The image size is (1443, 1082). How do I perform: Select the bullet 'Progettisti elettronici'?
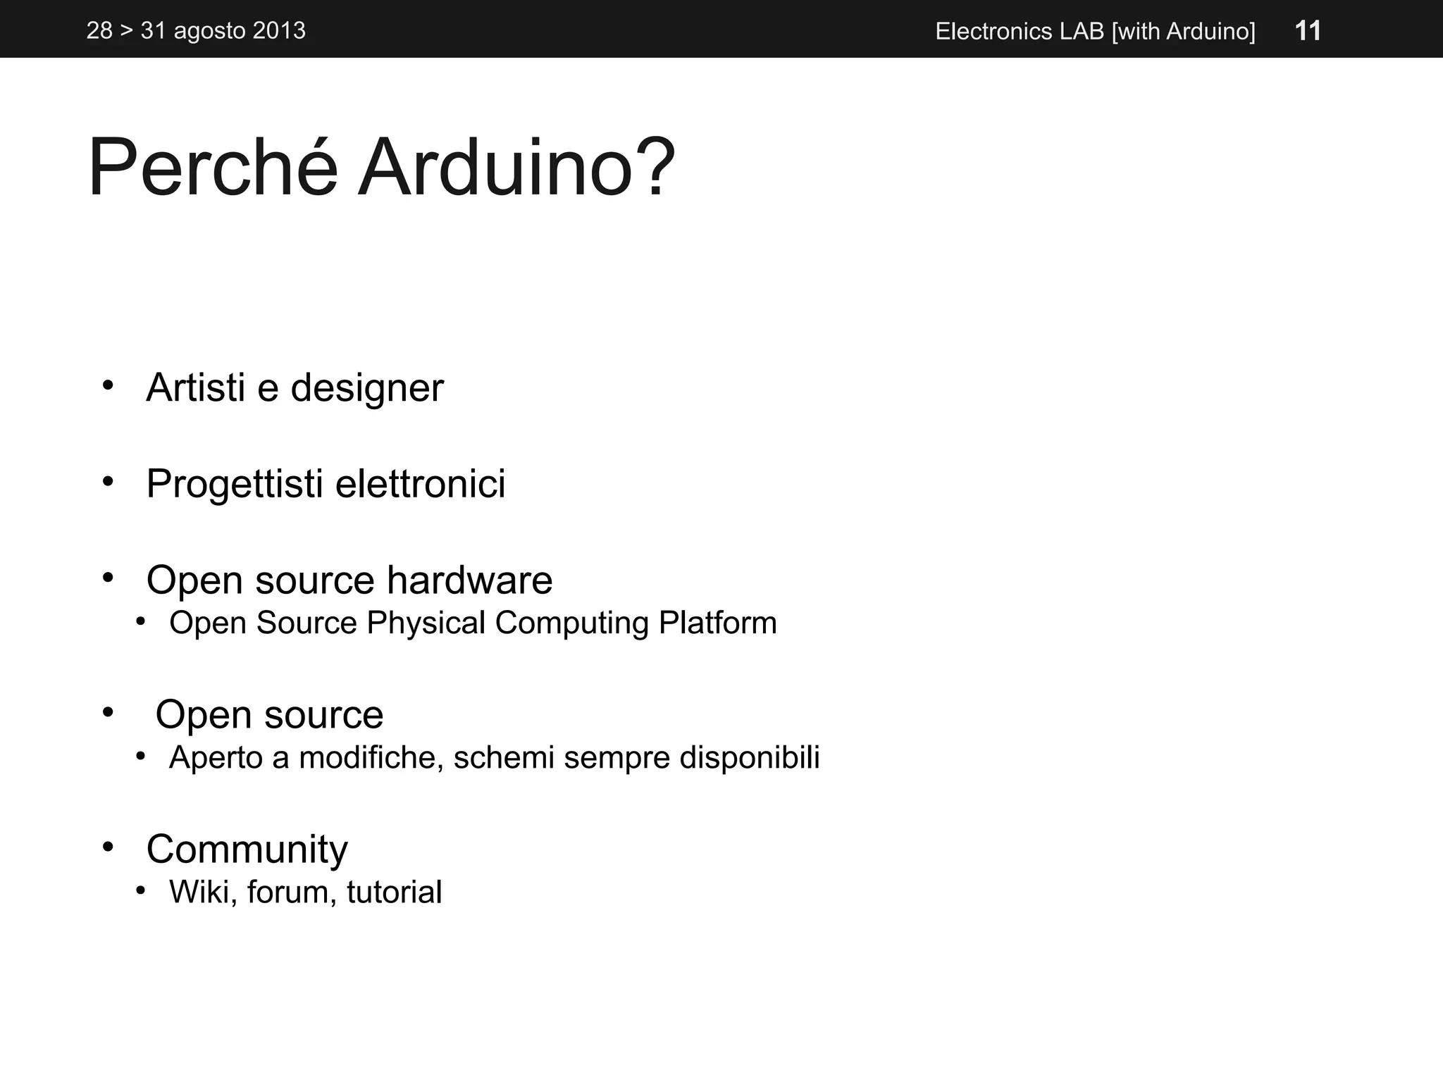(326, 484)
